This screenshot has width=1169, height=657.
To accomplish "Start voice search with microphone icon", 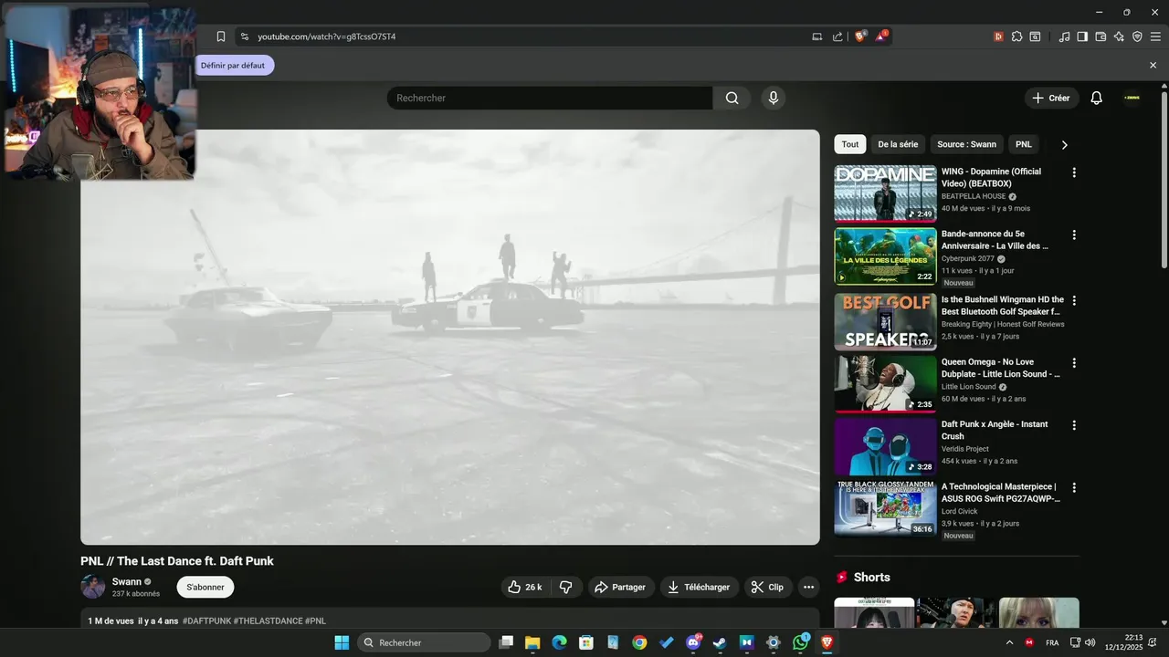I will pyautogui.click(x=774, y=98).
